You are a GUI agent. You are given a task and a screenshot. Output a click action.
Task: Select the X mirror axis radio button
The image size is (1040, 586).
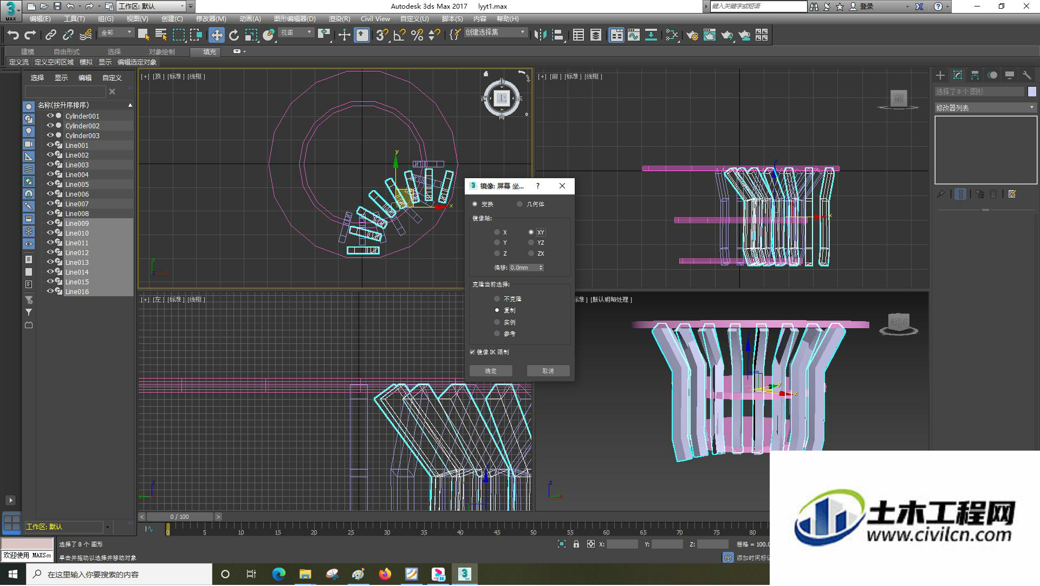[x=497, y=232]
